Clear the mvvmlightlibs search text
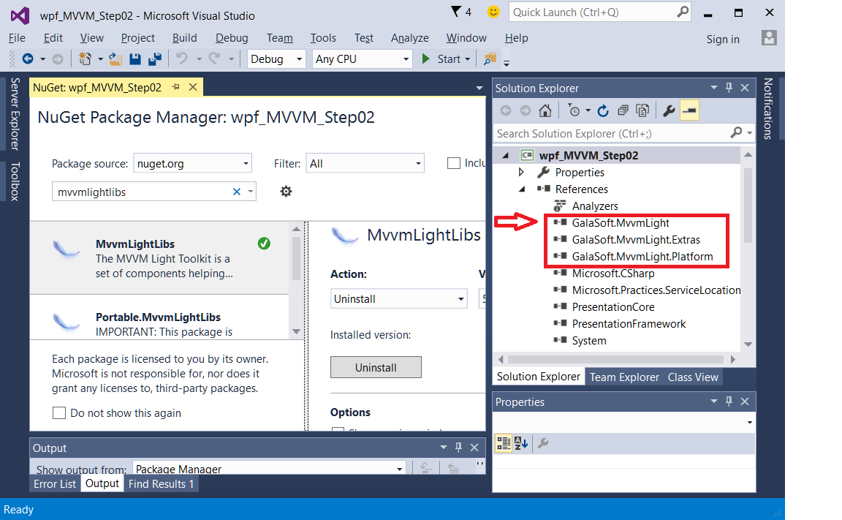 pos(236,192)
